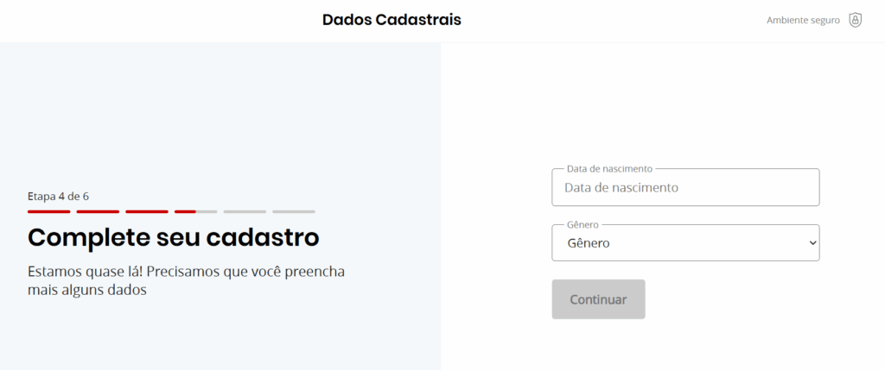The height and width of the screenshot is (370, 885).
Task: Click the Estamos quase lá description paragraph
Action: pos(186,280)
